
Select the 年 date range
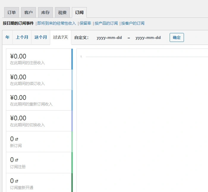point(7,37)
